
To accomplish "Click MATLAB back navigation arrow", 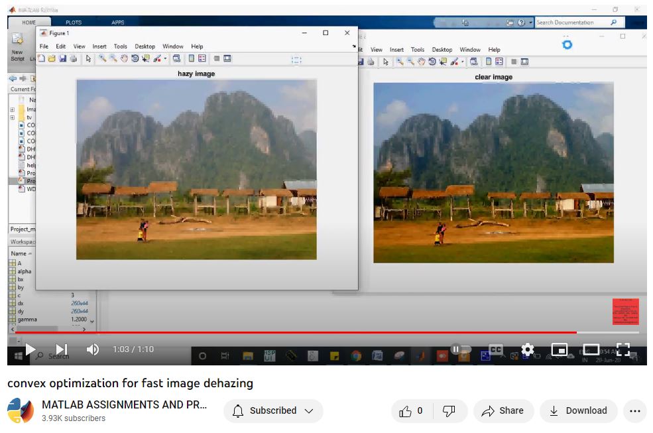I will [x=13, y=78].
